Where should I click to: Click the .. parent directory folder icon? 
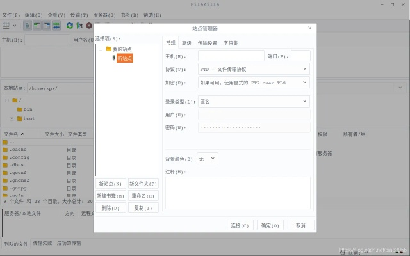[5, 142]
